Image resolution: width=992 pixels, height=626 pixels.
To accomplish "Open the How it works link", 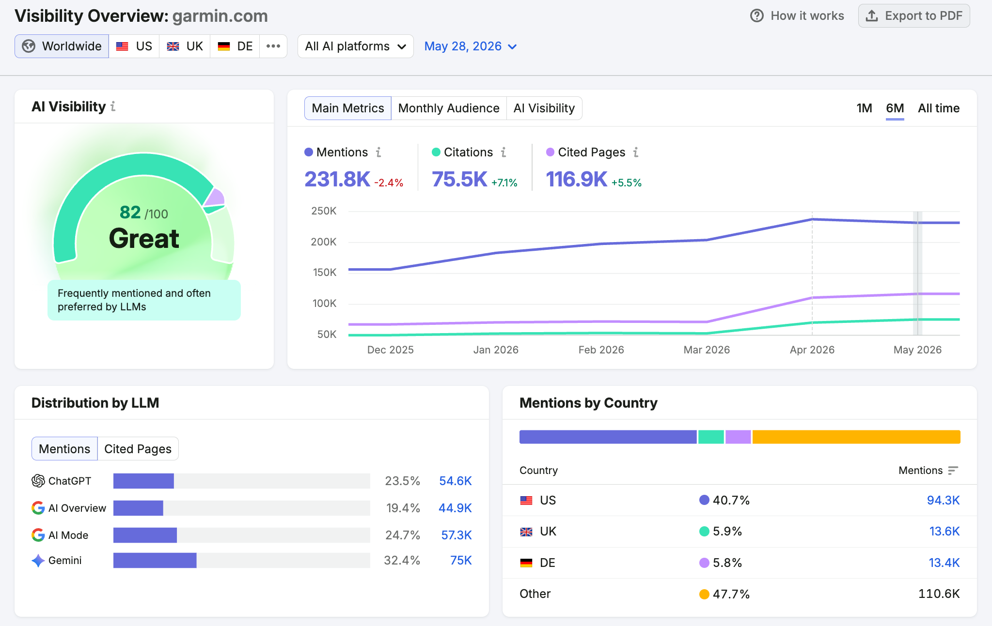I will [x=797, y=16].
